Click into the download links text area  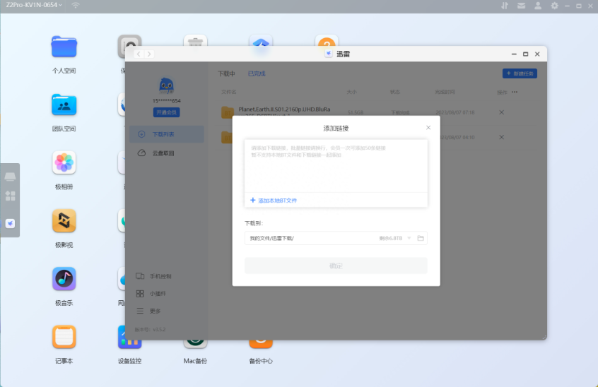[336, 166]
